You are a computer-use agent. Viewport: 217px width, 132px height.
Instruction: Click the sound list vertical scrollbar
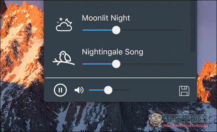point(192,26)
